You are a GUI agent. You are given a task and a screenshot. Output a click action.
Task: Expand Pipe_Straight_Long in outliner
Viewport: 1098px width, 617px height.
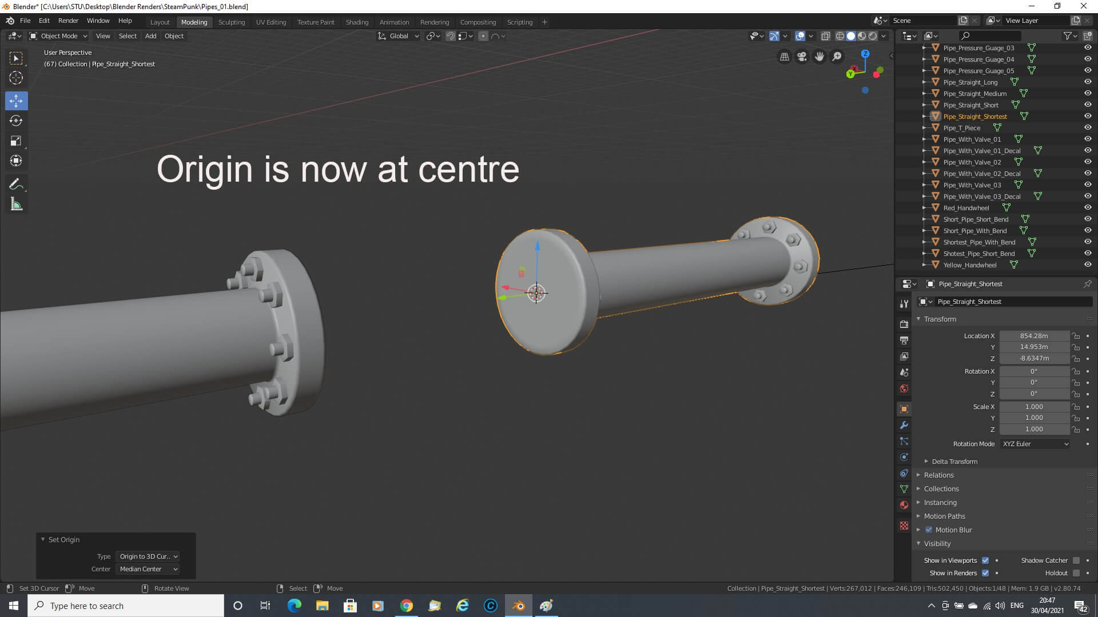(924, 82)
